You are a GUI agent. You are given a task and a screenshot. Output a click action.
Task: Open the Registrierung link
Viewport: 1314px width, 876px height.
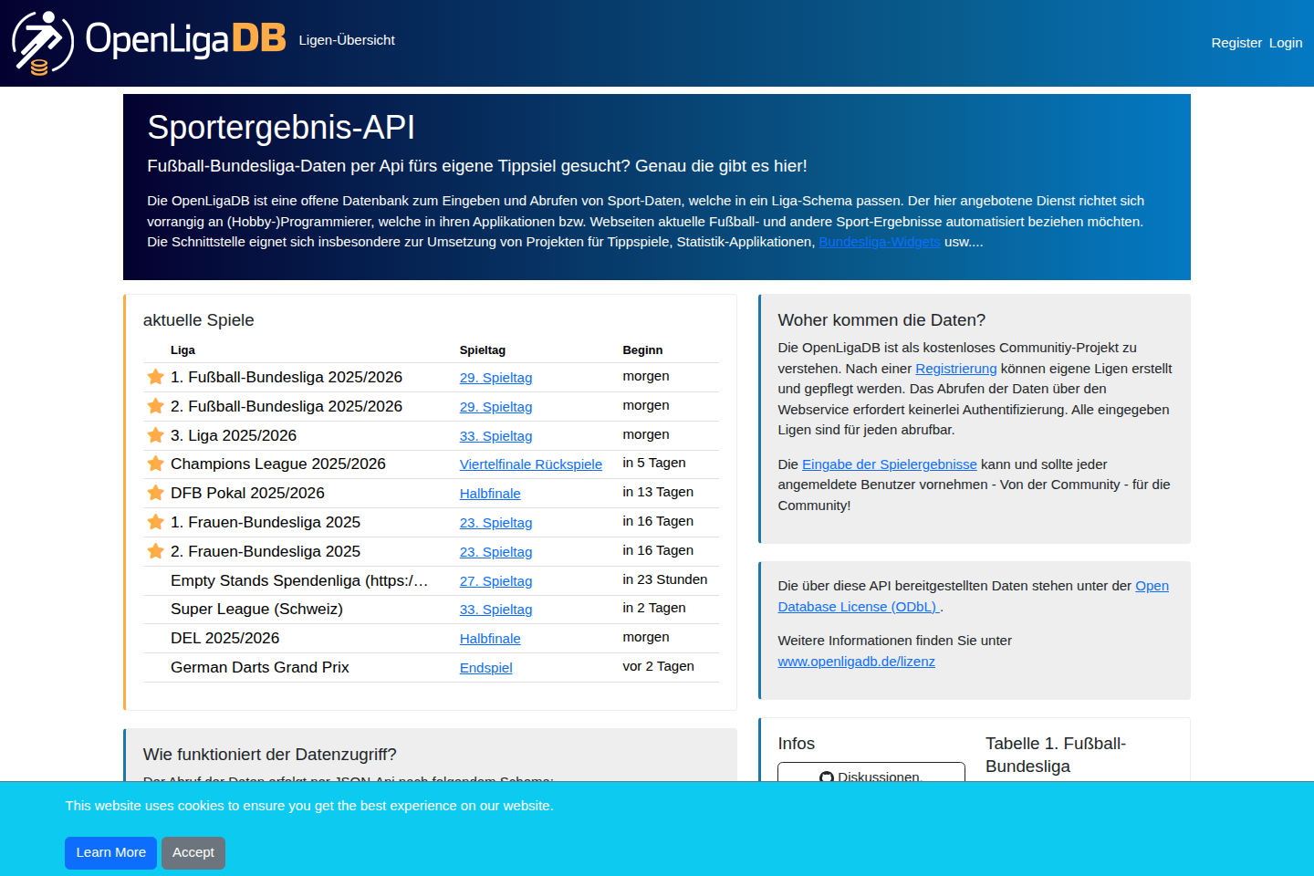click(x=955, y=369)
